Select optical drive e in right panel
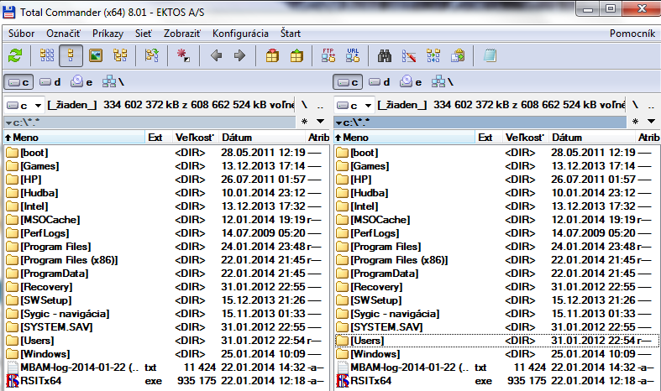The width and height of the screenshot is (661, 391). coord(411,82)
